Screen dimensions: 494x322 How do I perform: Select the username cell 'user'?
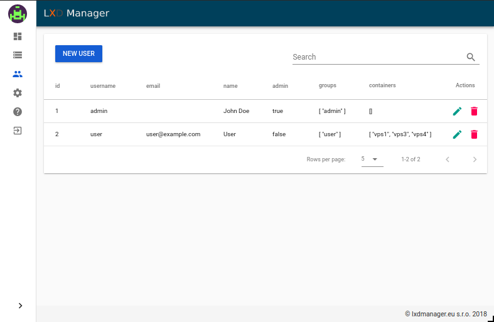tap(96, 134)
